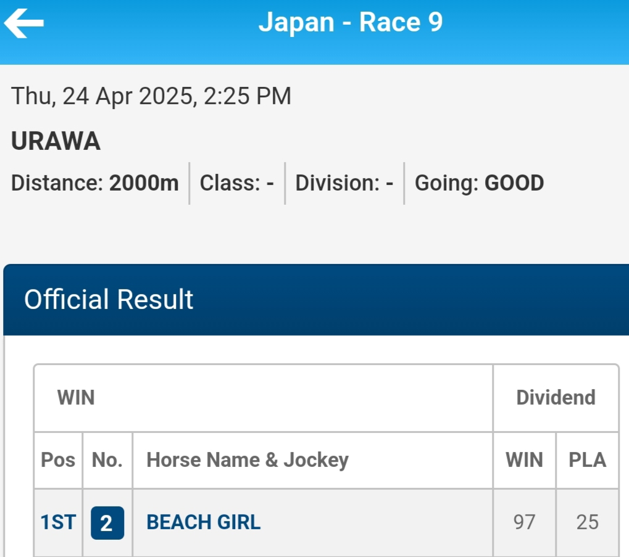Select the WIN section header
Image resolution: width=629 pixels, height=557 pixels.
(x=76, y=398)
